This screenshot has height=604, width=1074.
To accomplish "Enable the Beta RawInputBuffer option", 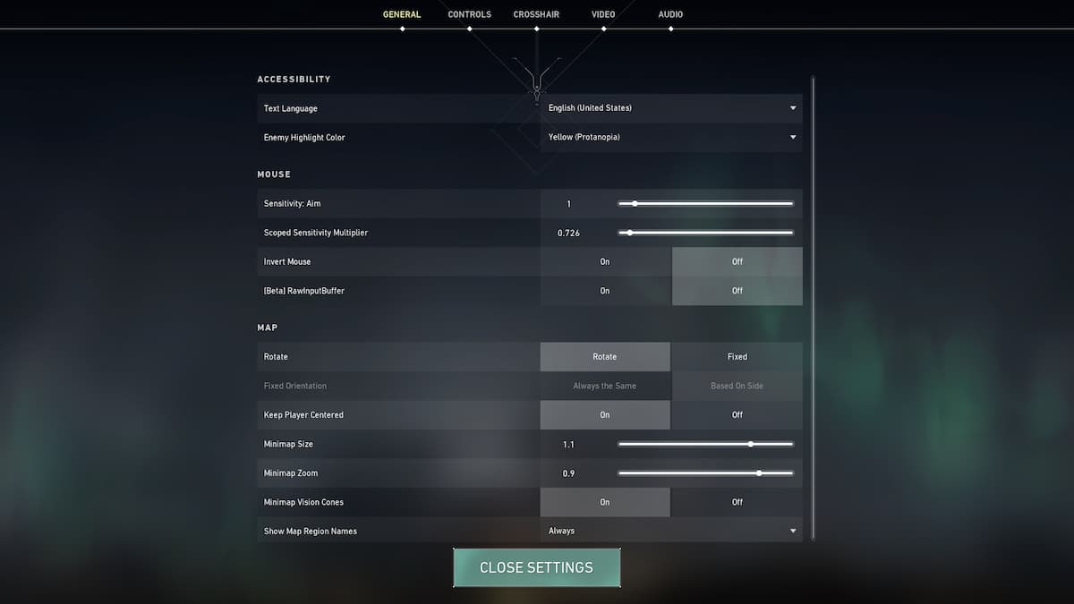I will tap(605, 291).
